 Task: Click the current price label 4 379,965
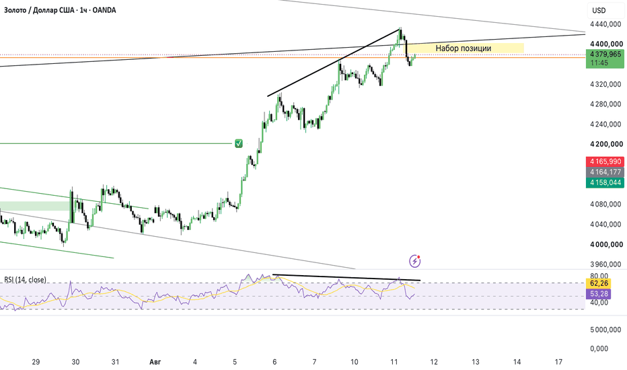tap(605, 54)
